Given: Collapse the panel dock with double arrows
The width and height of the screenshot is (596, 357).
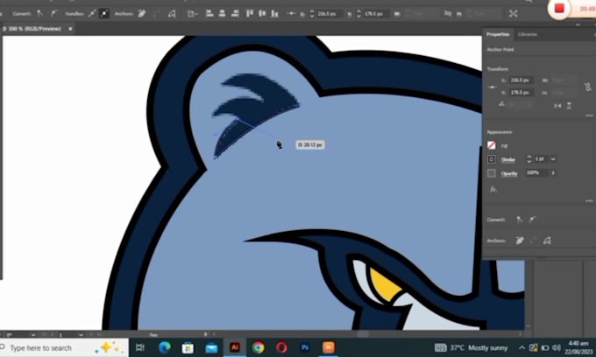Looking at the screenshot, I should (x=578, y=24).
